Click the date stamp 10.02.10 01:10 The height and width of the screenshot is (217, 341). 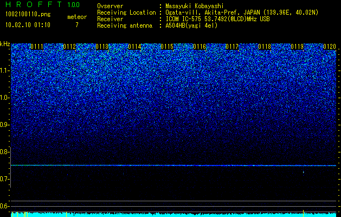coord(28,25)
